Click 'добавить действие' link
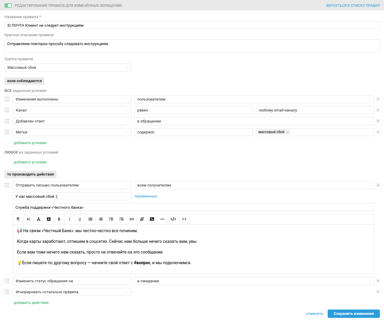The height and width of the screenshot is (322, 384). [31, 303]
